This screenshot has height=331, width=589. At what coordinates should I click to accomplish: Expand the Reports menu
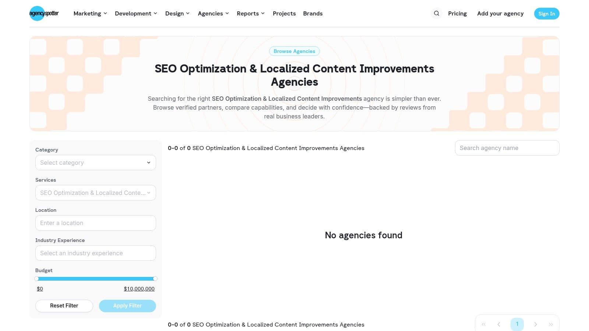click(x=250, y=14)
